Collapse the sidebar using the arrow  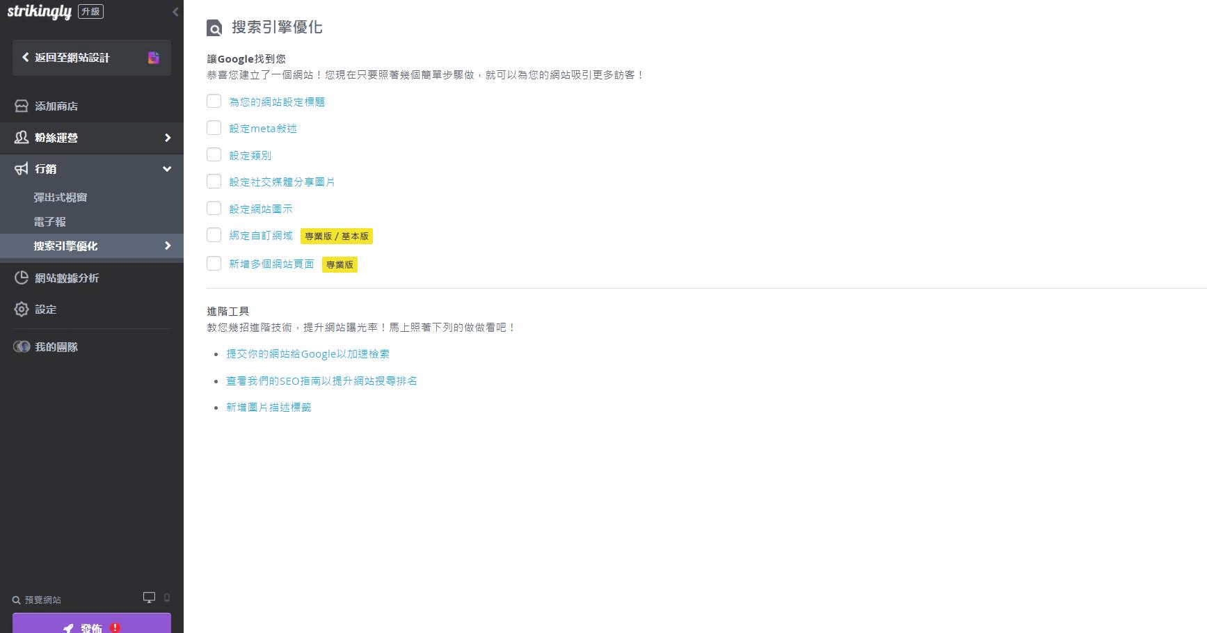pyautogui.click(x=174, y=11)
